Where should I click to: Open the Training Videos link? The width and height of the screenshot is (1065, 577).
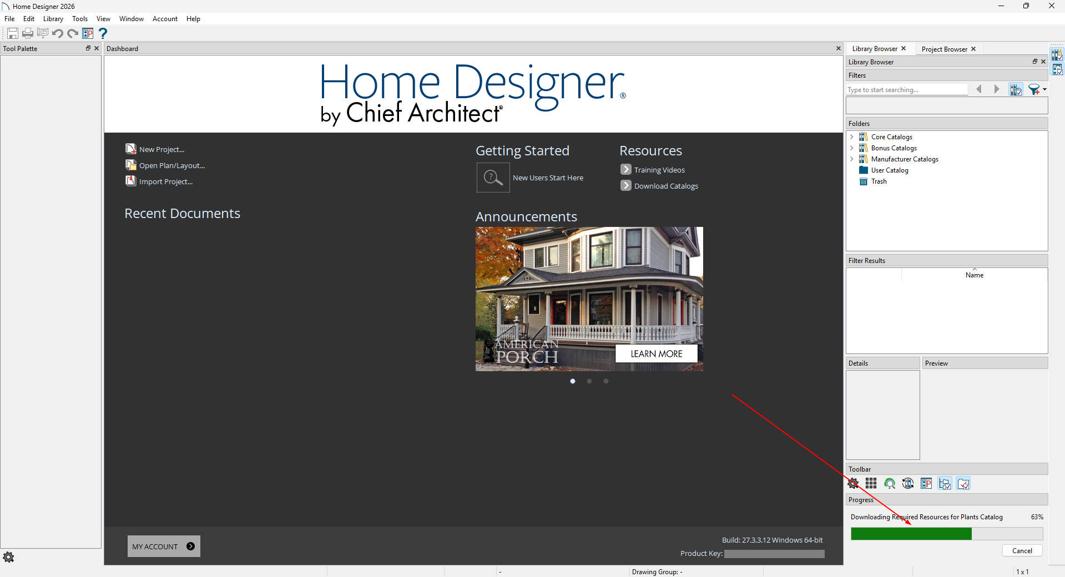pyautogui.click(x=659, y=170)
